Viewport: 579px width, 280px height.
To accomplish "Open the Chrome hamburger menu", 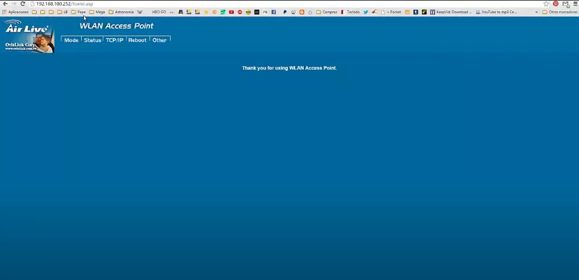I will coord(574,4).
